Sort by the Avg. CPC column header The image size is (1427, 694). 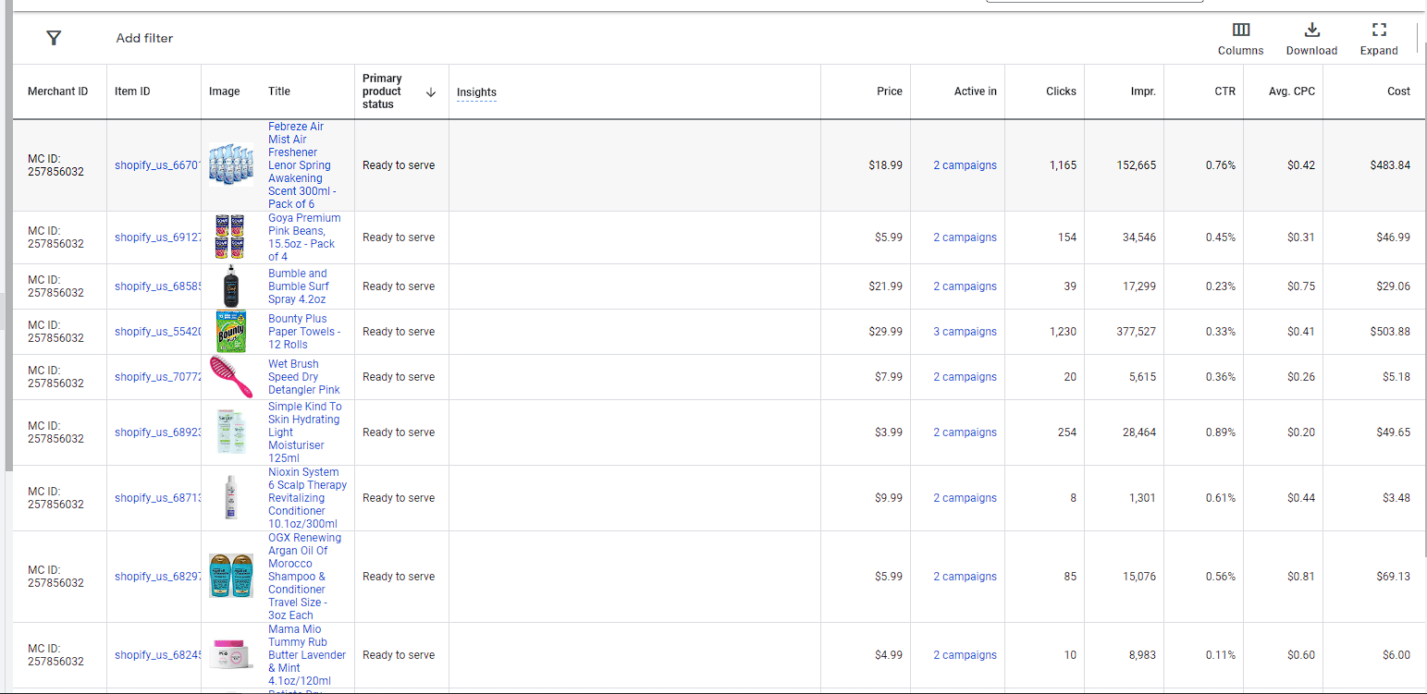[1292, 91]
